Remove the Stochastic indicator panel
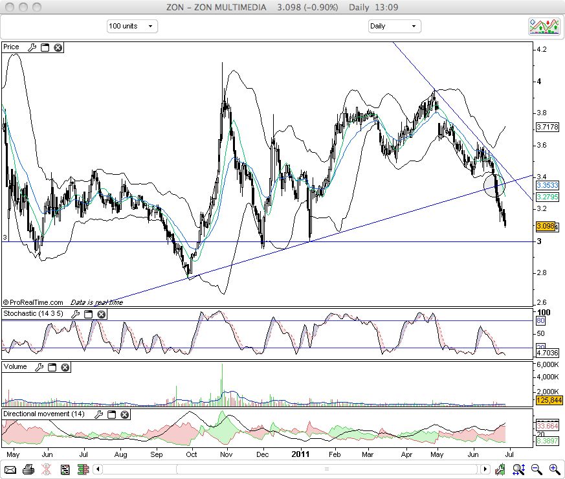This screenshot has height=479, width=565. coord(101,315)
